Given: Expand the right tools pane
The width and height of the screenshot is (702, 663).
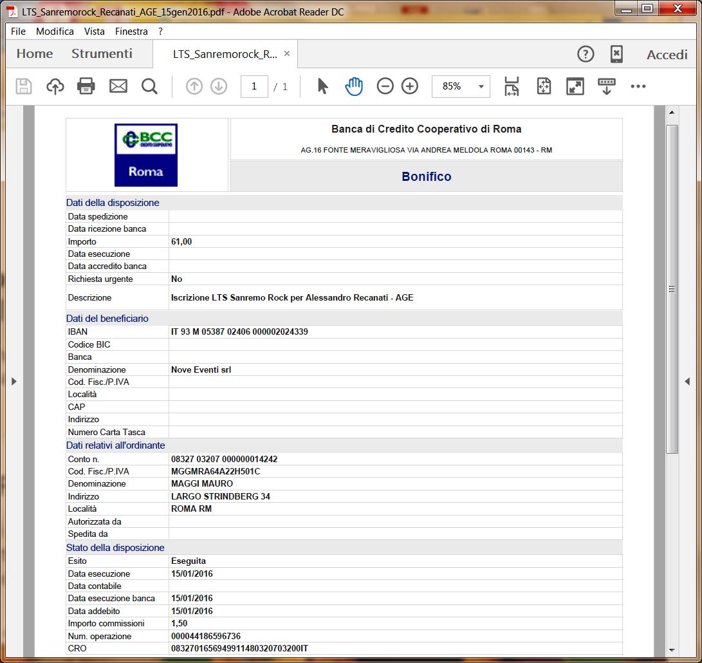Looking at the screenshot, I should tap(687, 381).
